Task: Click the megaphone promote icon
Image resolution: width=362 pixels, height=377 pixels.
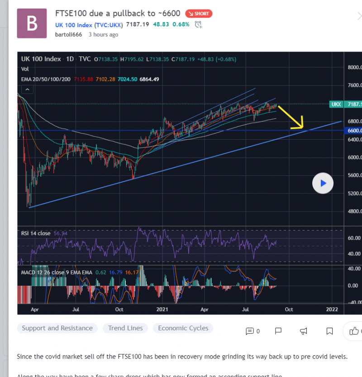Action: point(304,331)
